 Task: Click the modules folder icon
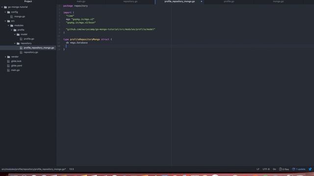tap(12, 25)
